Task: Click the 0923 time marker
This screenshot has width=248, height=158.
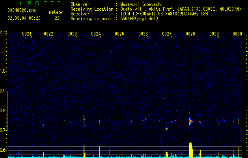Action: click(x=72, y=34)
